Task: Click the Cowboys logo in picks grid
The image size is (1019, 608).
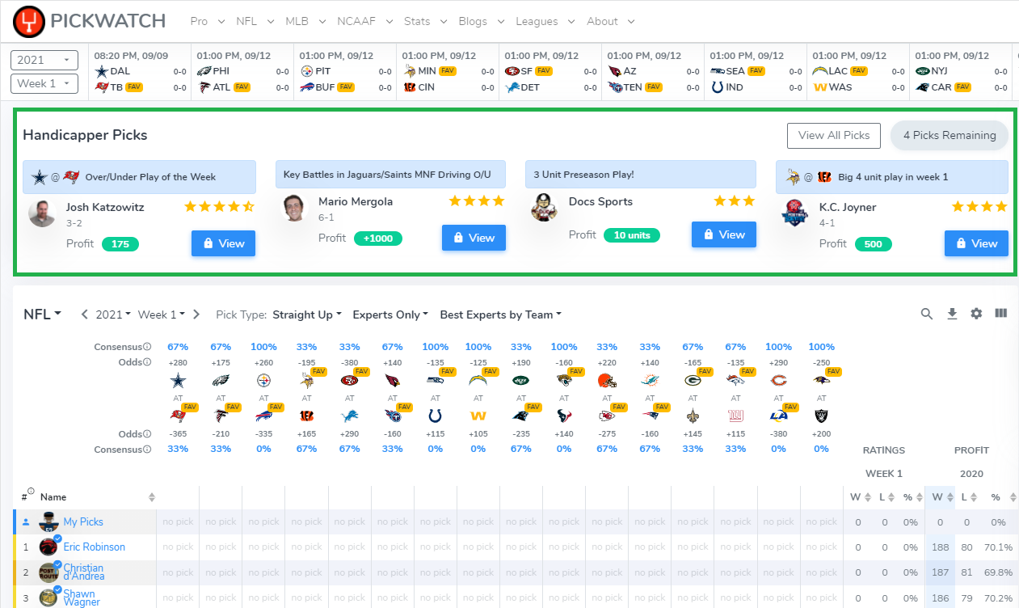Action: click(177, 379)
